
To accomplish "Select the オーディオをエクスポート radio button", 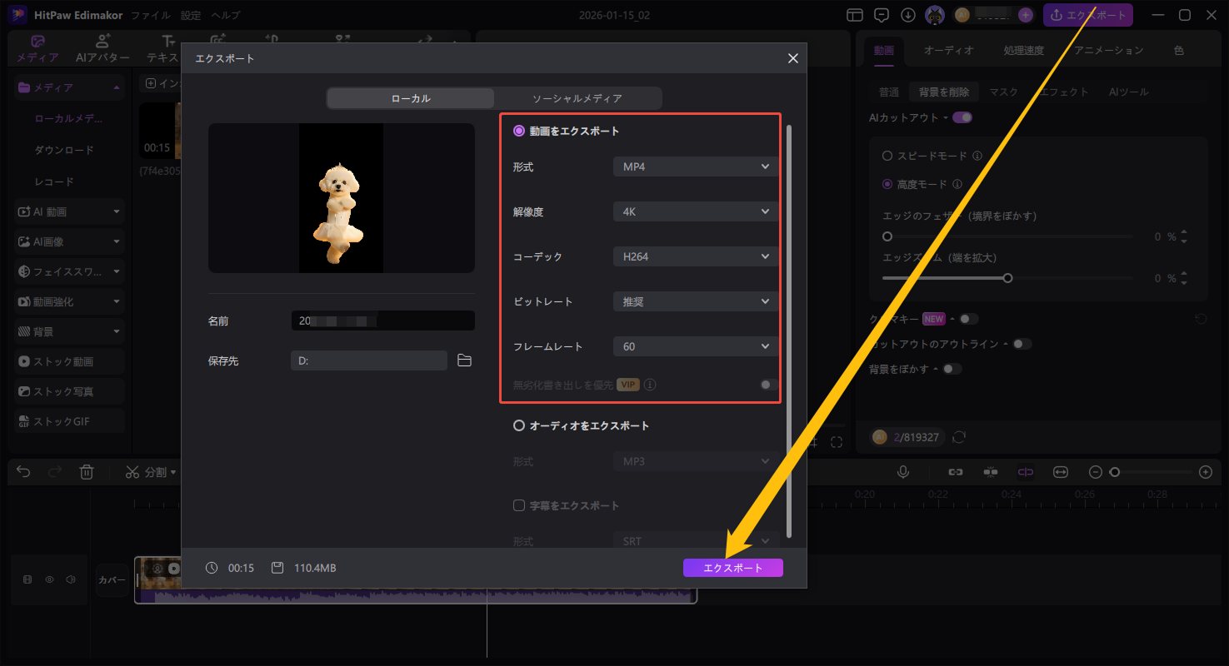I will (519, 425).
